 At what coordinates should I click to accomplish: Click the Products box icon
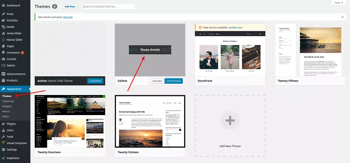click(3, 80)
